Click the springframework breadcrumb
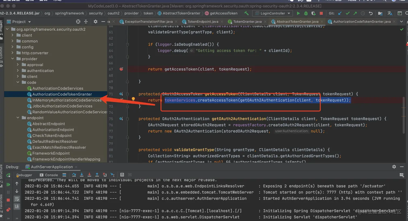408x221 pixels. click(69, 13)
